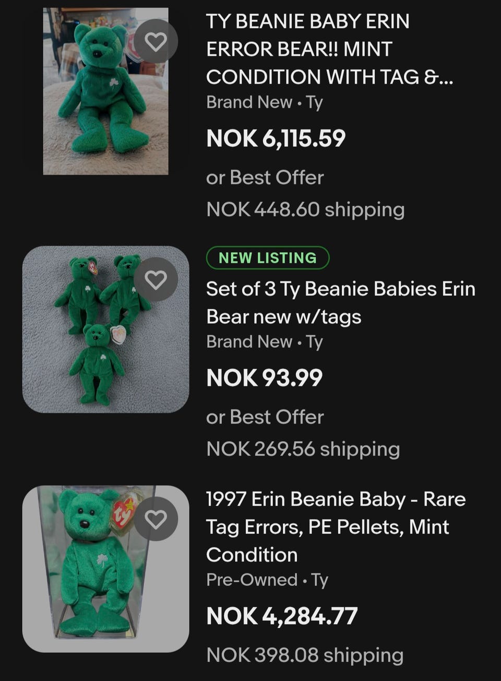Image resolution: width=501 pixels, height=681 pixels.
Task: Click NOK 448.60 shipping text
Action: [x=305, y=209]
